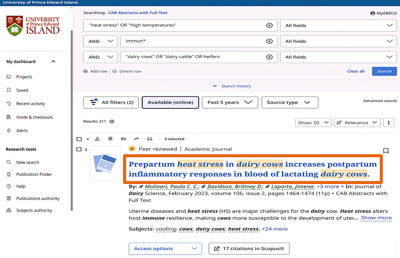Open the Relevance sort dropdown
The height and width of the screenshot is (258, 400).
point(357,122)
